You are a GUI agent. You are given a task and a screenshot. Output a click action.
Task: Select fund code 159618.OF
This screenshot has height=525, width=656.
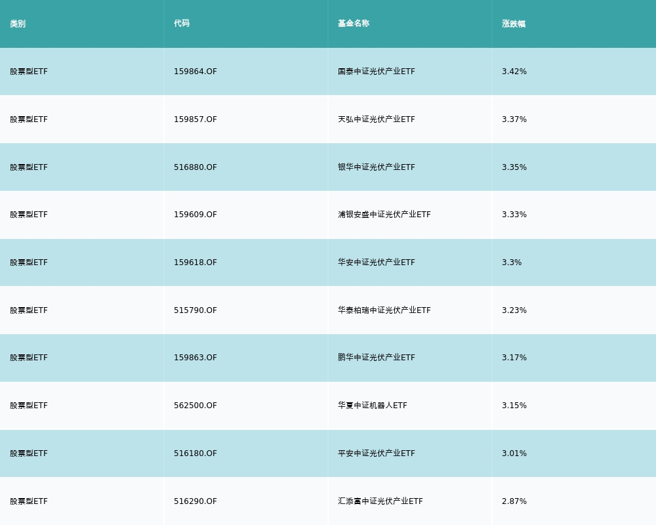[x=195, y=262]
